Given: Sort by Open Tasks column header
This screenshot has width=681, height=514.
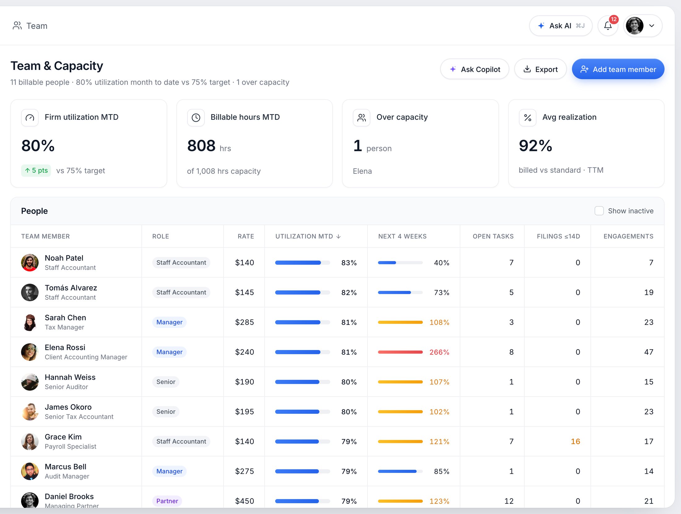Looking at the screenshot, I should pyautogui.click(x=493, y=236).
